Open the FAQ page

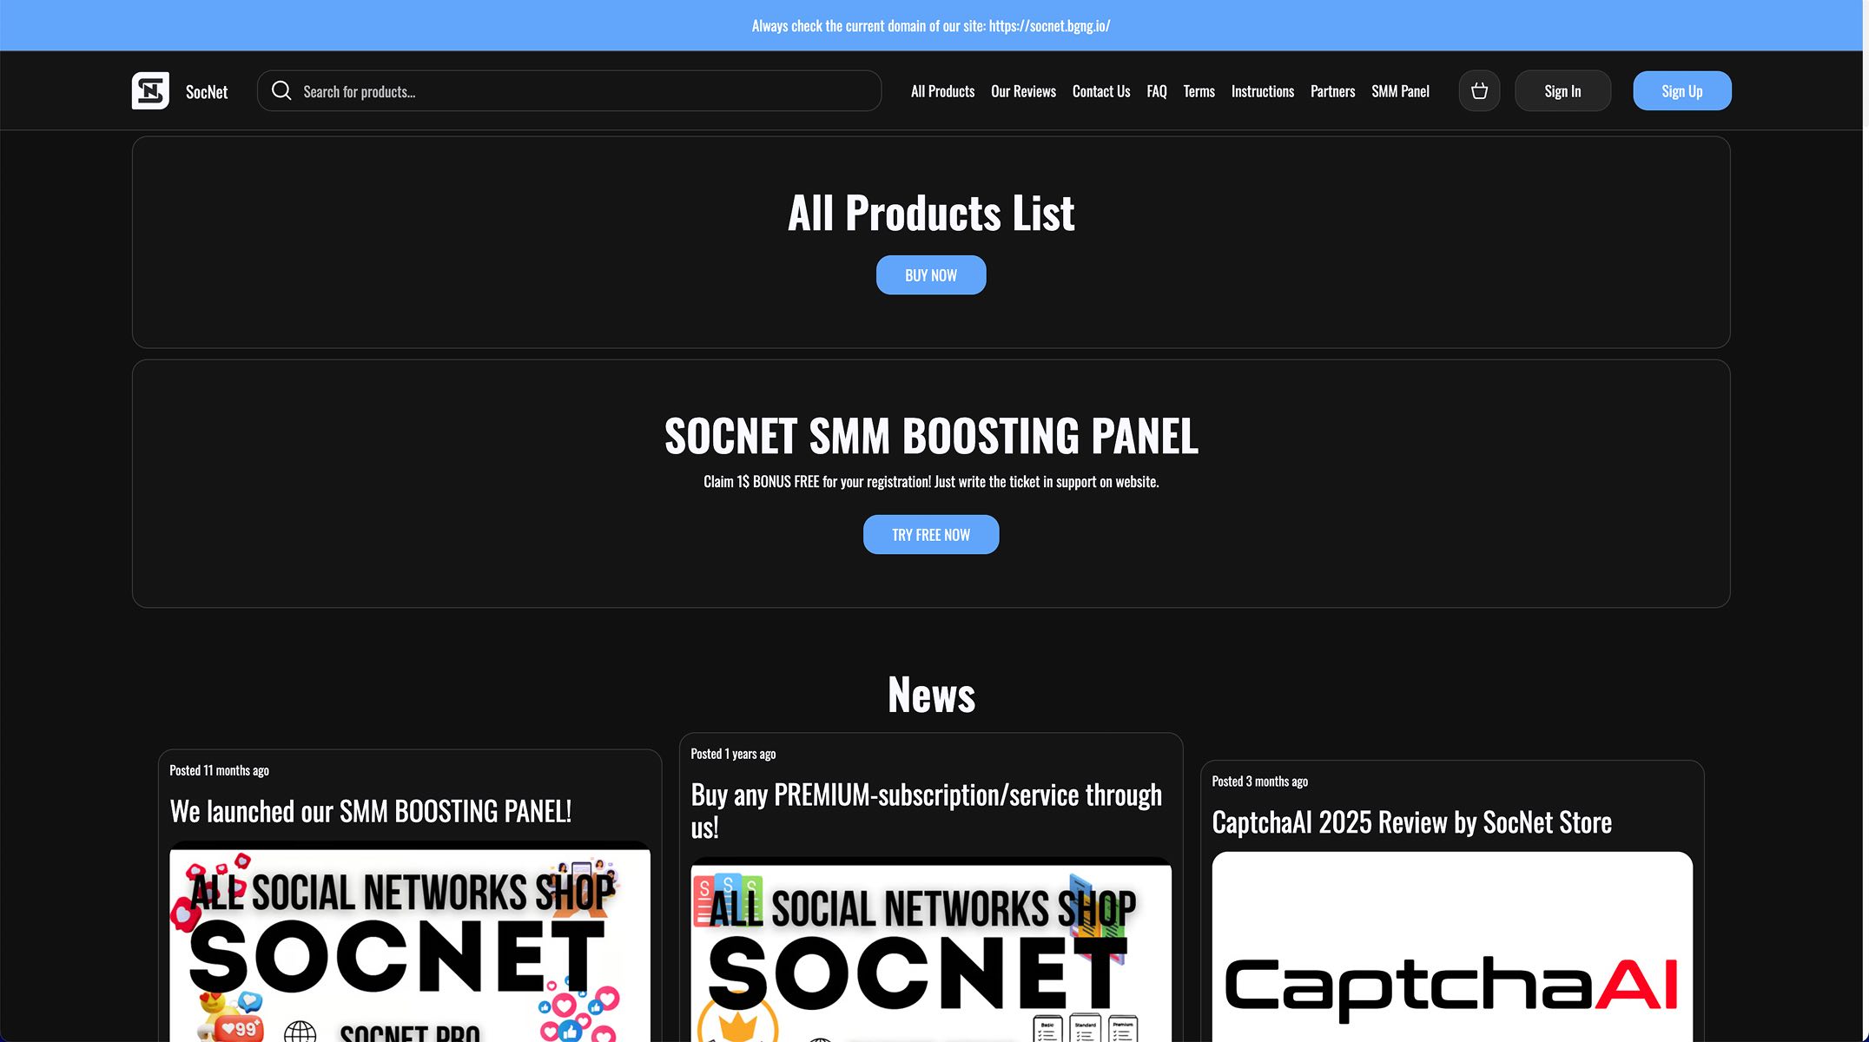1156,91
